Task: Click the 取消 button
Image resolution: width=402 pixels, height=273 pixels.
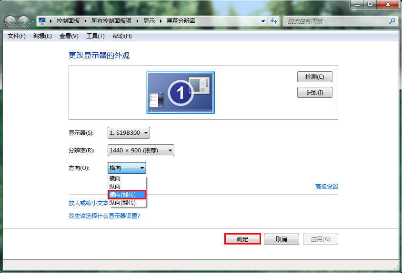Action: pyautogui.click(x=281, y=239)
